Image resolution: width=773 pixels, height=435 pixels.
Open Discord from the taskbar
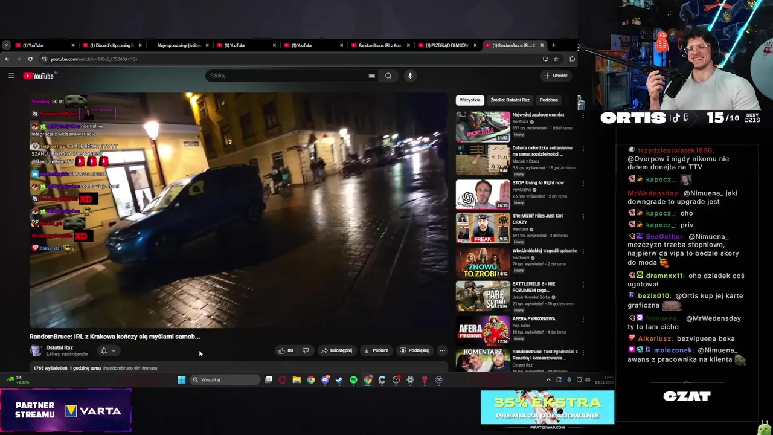(325, 380)
